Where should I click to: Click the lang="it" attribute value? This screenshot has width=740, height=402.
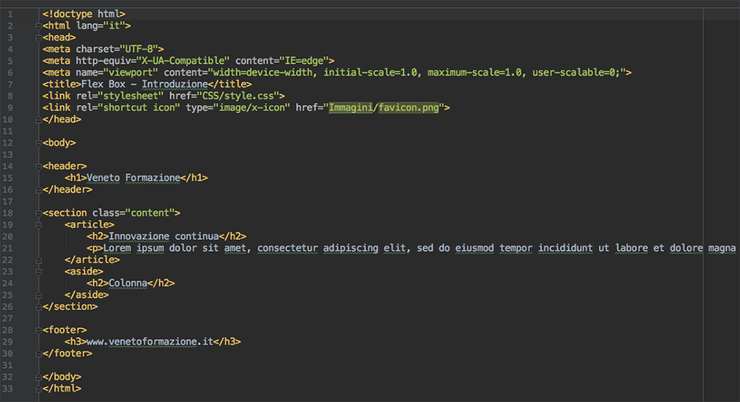(114, 25)
